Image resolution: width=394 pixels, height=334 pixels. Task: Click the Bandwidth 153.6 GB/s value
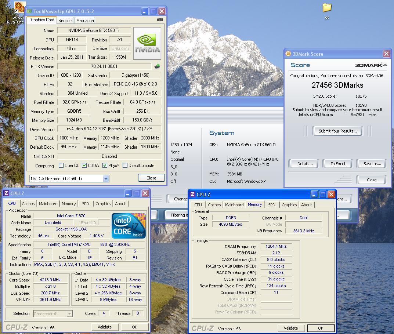pos(142,120)
